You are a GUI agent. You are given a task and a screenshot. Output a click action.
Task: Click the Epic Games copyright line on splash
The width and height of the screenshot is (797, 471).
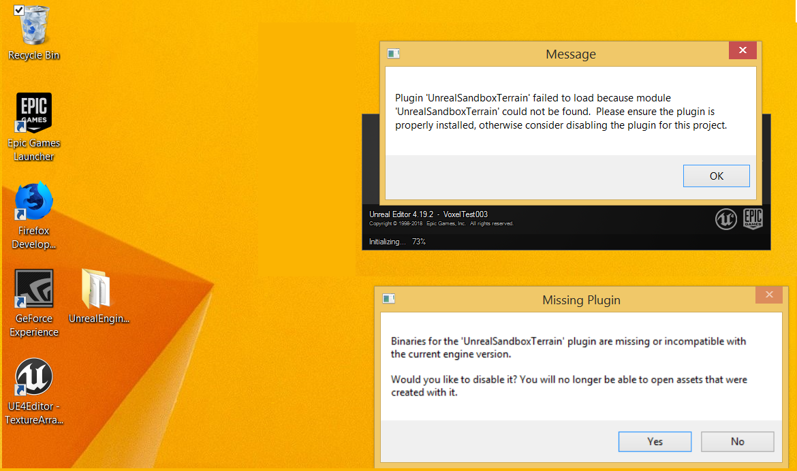click(441, 223)
